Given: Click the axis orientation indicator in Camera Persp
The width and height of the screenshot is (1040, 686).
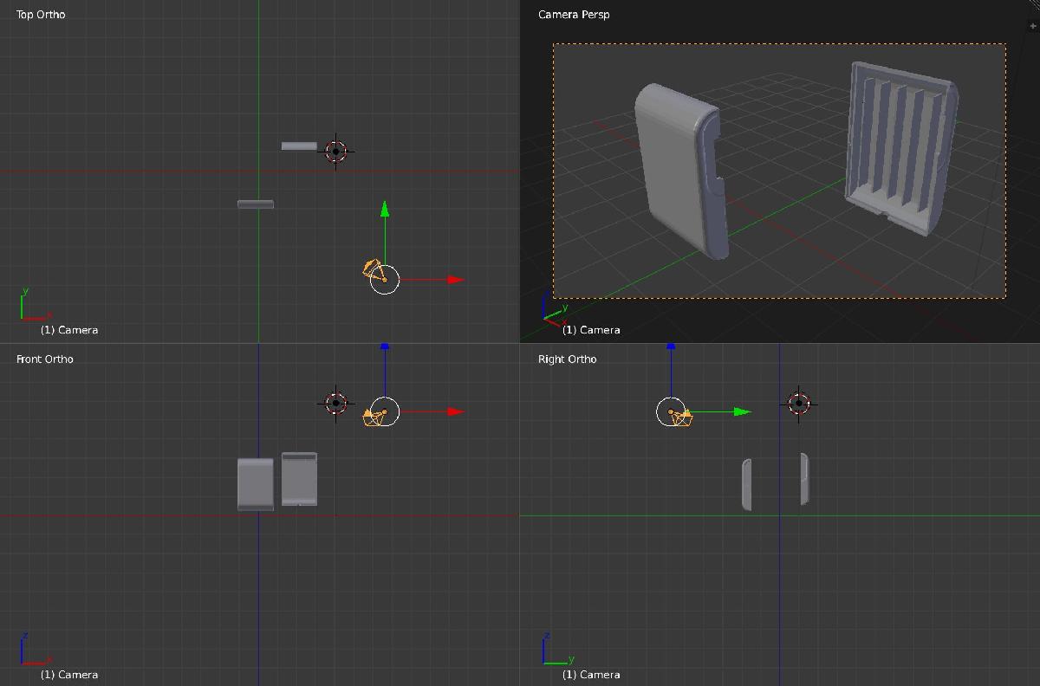Looking at the screenshot, I should [554, 308].
